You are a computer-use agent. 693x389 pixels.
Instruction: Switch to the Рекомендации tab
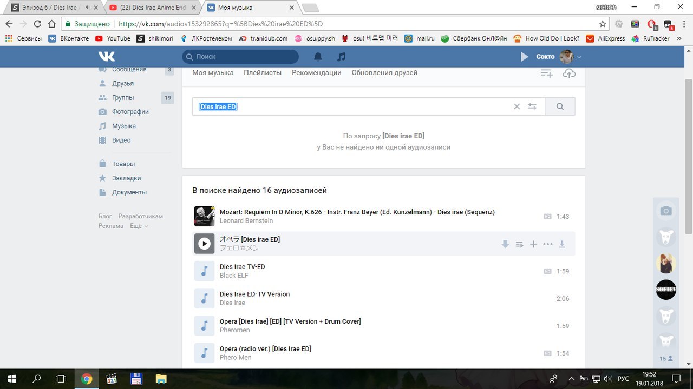(316, 72)
